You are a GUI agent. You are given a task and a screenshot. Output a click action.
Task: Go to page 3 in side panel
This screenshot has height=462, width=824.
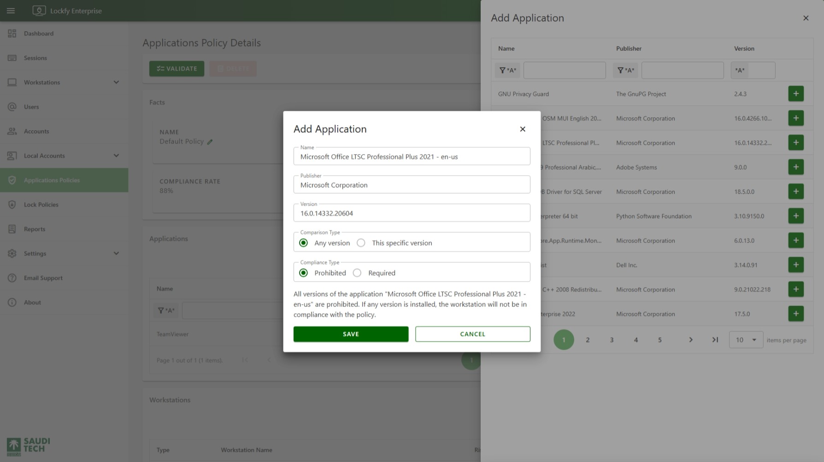pyautogui.click(x=612, y=340)
